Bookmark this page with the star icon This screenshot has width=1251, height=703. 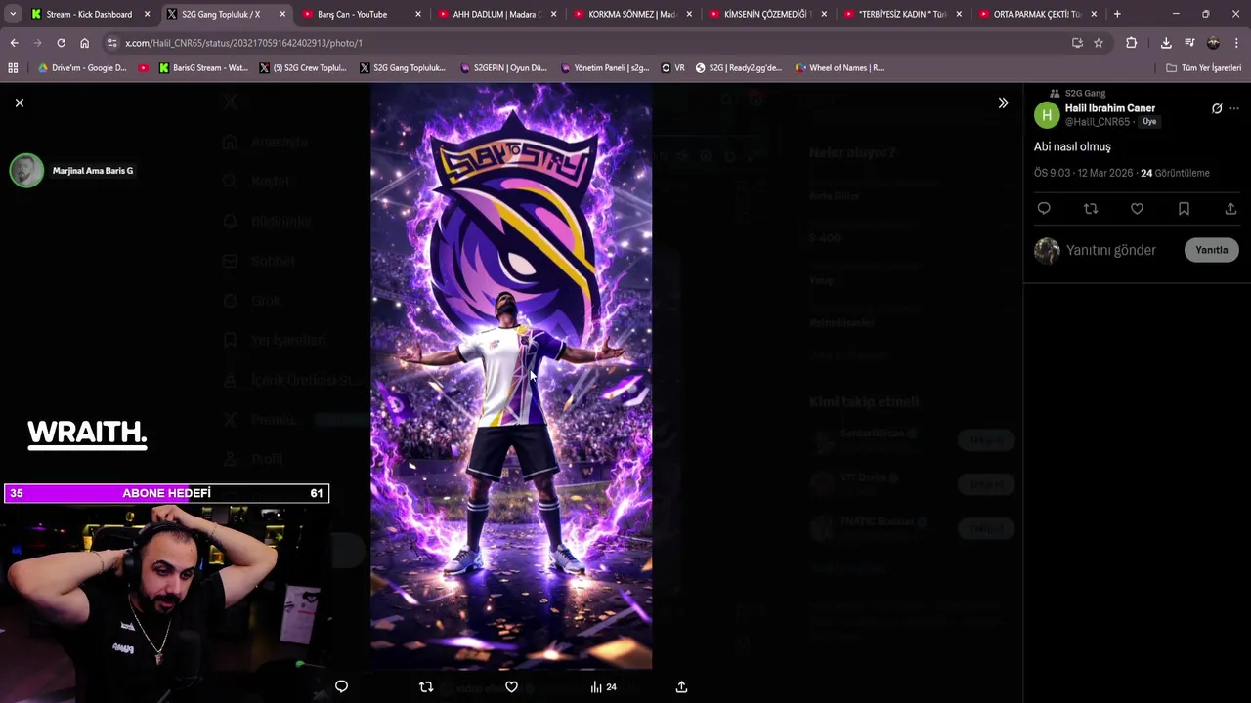[1099, 43]
